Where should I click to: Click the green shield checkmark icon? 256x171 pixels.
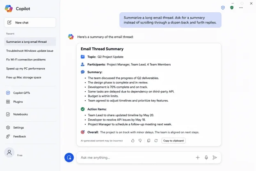232,7
